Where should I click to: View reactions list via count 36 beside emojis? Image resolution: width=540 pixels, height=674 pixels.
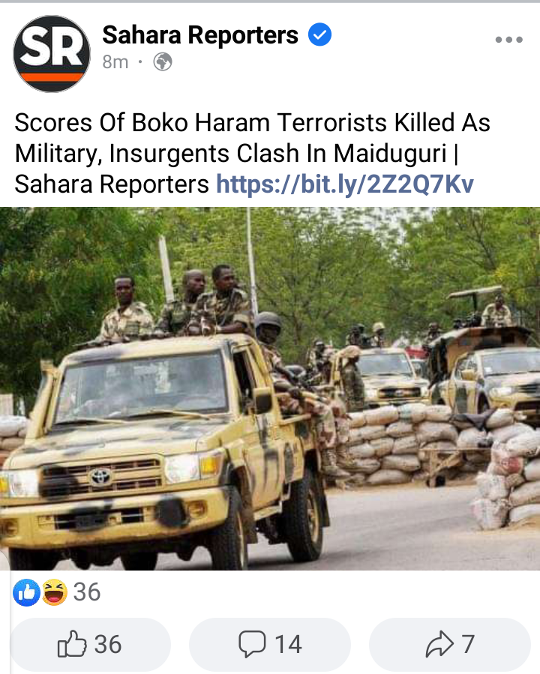[x=87, y=592]
